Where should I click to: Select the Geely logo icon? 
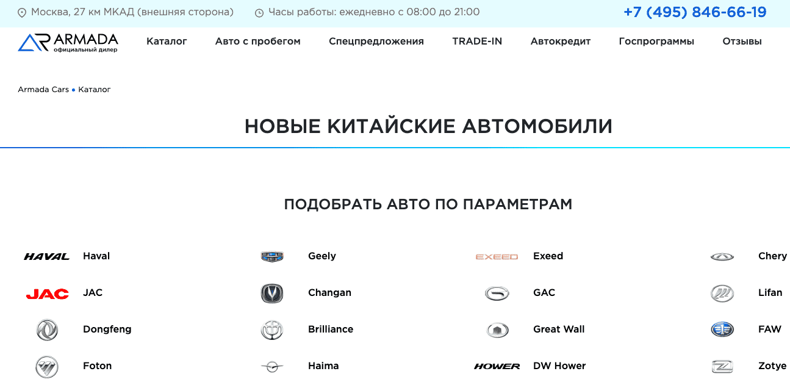click(x=272, y=256)
